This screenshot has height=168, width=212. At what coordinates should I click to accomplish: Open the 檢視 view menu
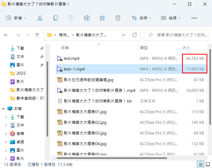[171, 18]
